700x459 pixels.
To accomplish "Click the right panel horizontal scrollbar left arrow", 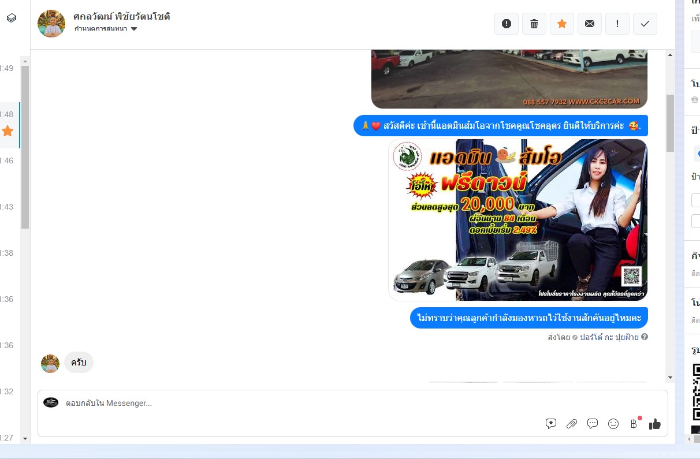I will [690, 439].
